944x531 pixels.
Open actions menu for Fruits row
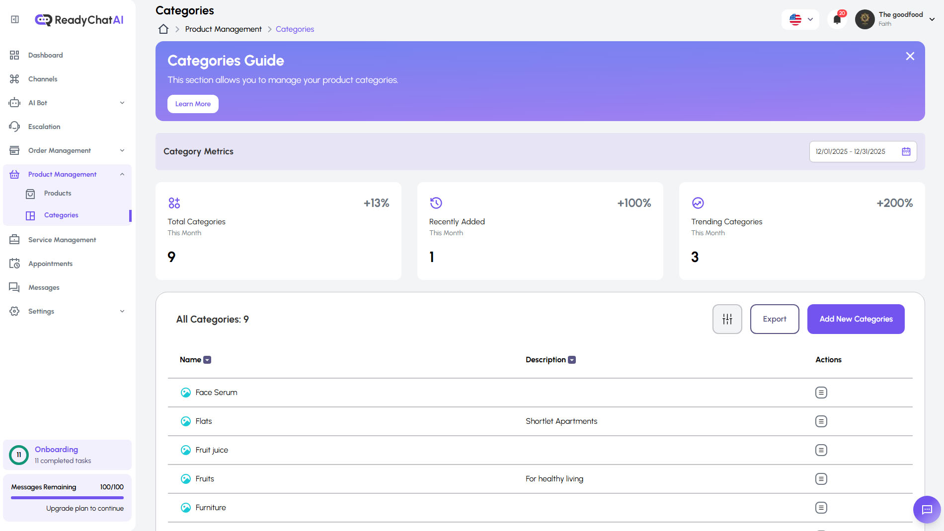pos(821,479)
